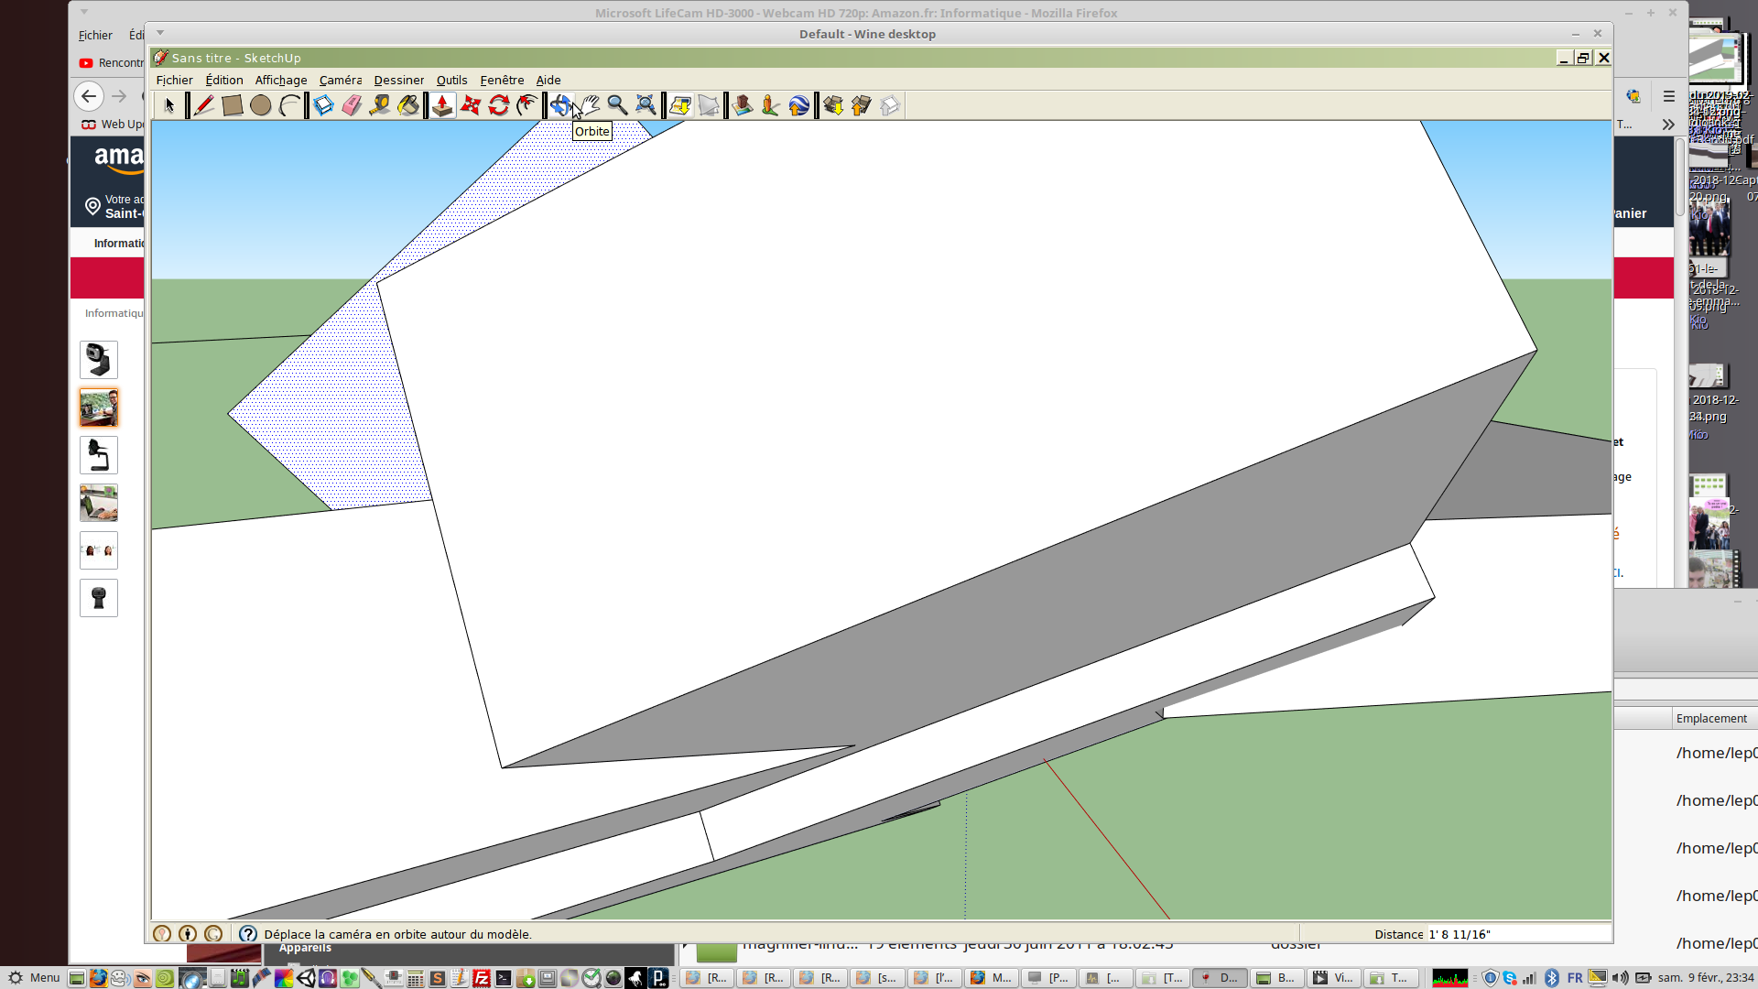1758x989 pixels.
Task: Select the Rotate tool
Action: (x=498, y=105)
